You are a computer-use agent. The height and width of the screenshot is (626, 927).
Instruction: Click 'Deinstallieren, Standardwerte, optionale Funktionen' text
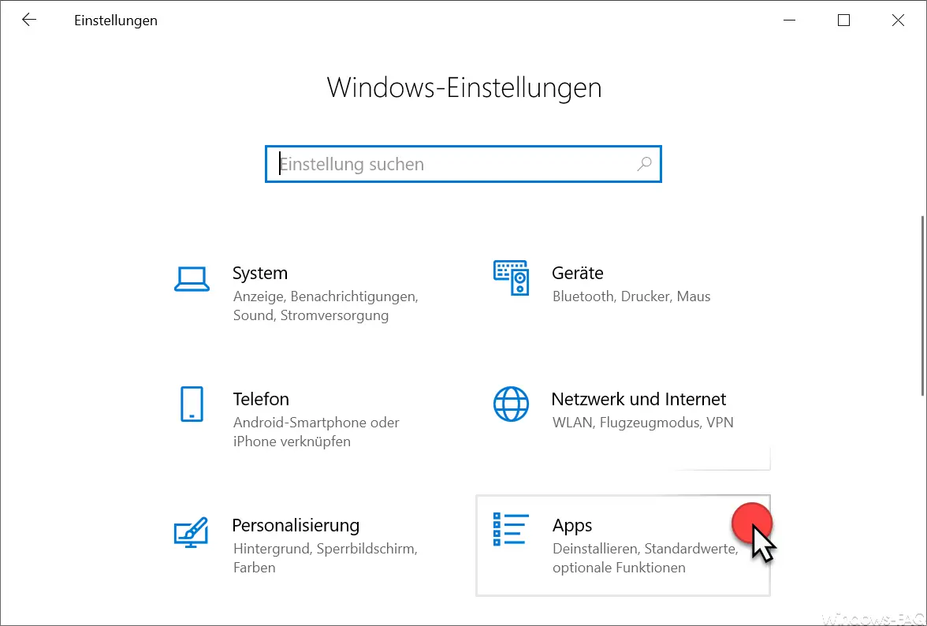point(646,558)
